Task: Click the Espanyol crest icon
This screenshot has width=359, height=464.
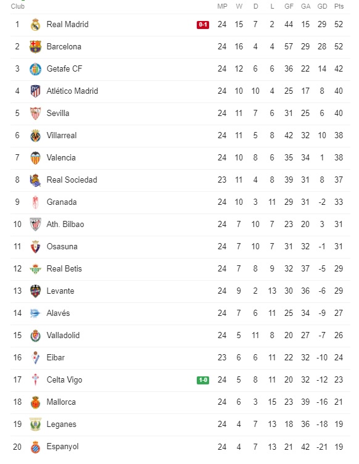Action: pos(36,447)
